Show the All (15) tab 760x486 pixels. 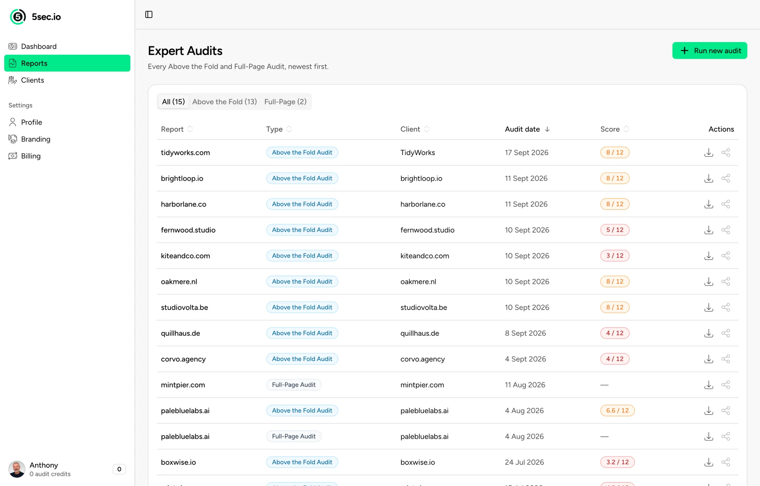pos(173,102)
